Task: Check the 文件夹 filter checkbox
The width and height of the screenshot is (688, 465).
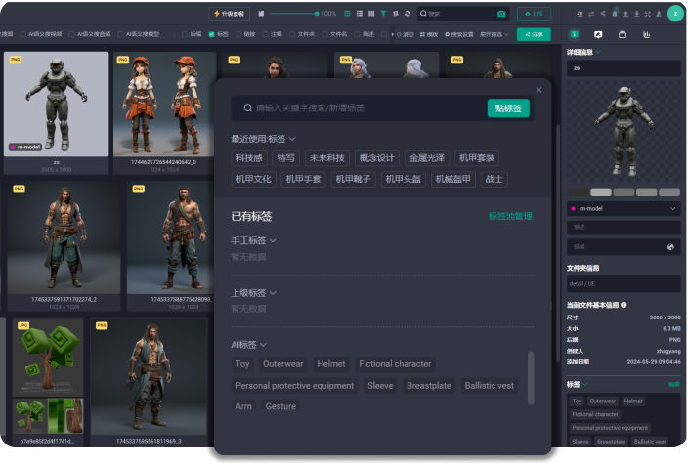Action: click(x=291, y=34)
